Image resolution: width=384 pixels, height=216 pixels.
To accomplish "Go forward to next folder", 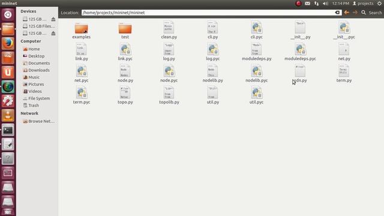I will (x=355, y=13).
